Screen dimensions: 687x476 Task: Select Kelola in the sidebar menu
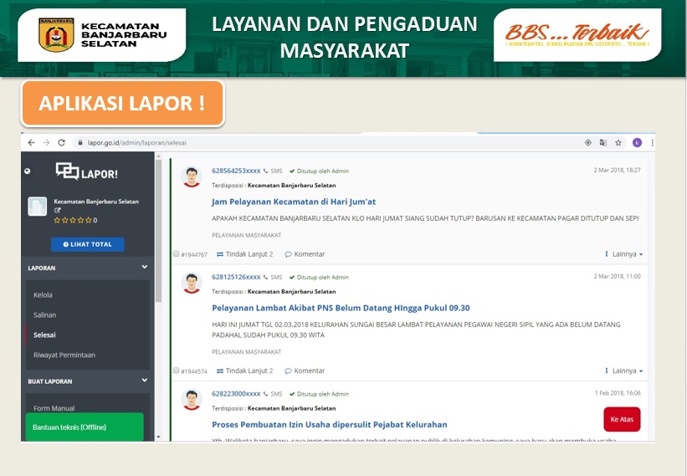pos(43,295)
